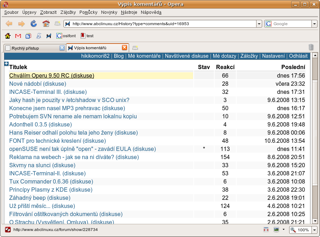Image resolution: width=320 pixels, height=237 pixels.
Task: Toggle image display icon in status bar
Action: tap(276, 230)
